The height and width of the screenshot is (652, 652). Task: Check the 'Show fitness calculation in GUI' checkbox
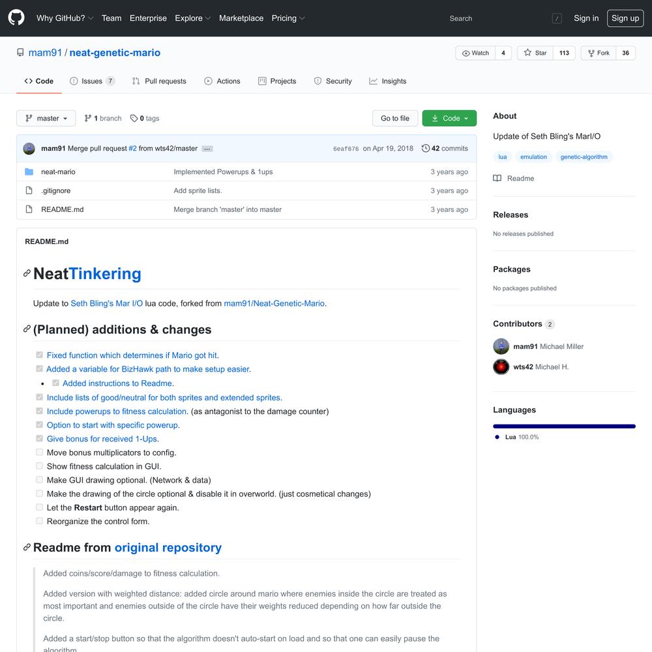pyautogui.click(x=40, y=466)
